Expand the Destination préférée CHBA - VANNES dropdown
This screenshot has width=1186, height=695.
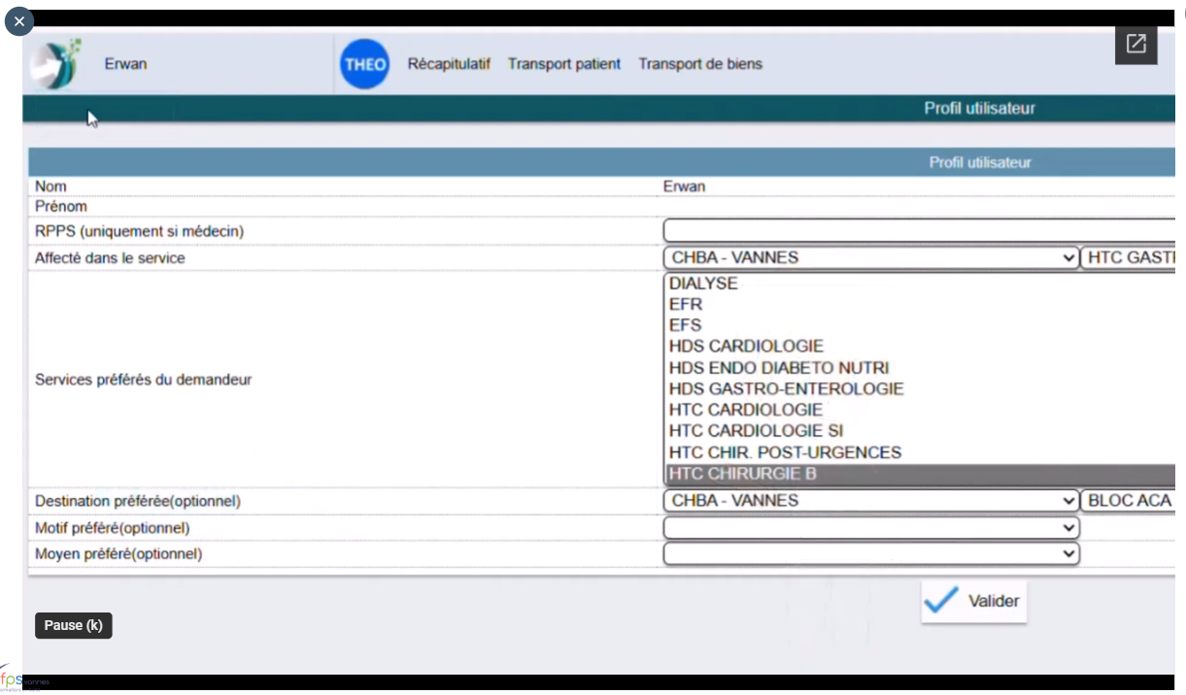click(x=870, y=501)
